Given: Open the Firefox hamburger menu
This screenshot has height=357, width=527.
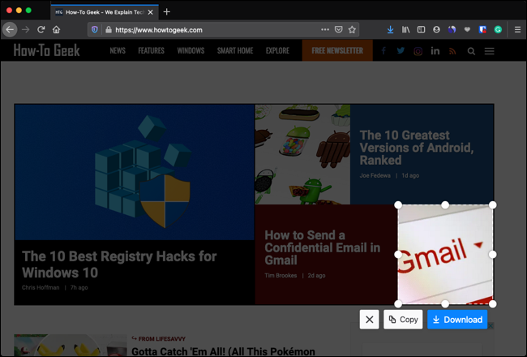Looking at the screenshot, I should (517, 29).
